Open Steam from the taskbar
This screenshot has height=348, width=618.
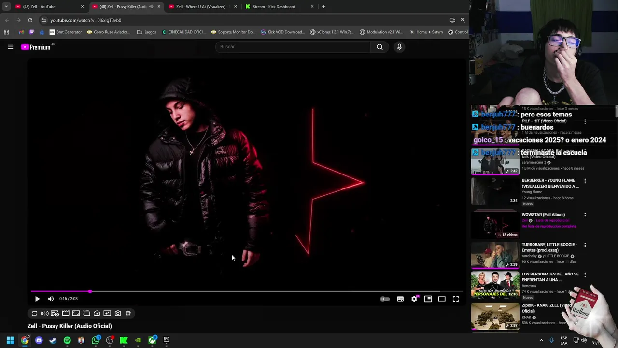coord(53,340)
